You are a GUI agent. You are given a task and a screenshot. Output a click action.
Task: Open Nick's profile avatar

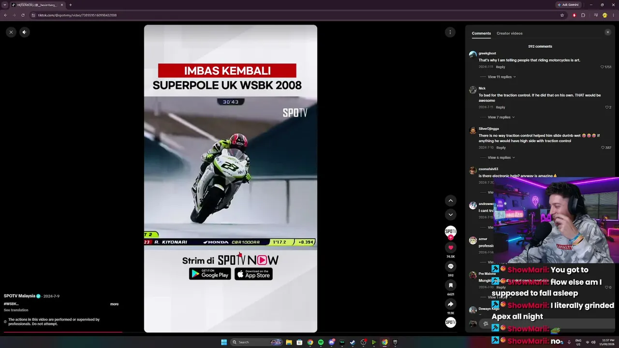[473, 90]
